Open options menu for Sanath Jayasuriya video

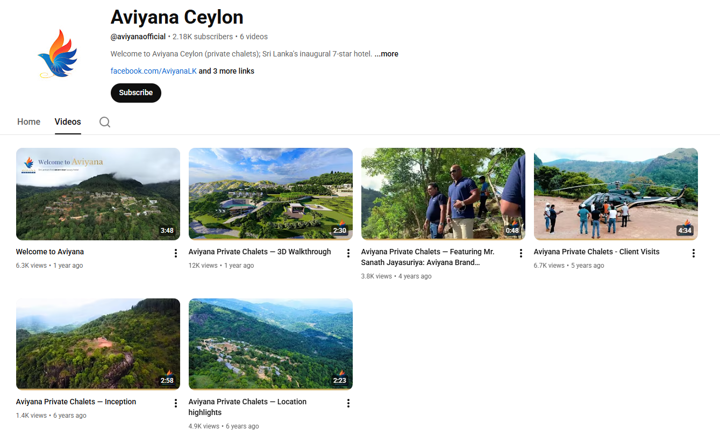[x=521, y=253]
